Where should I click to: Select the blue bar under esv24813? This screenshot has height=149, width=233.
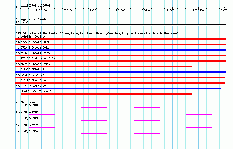[119, 88]
